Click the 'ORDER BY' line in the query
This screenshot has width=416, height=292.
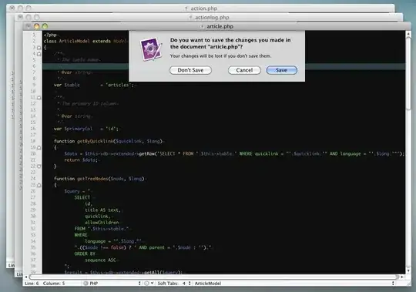[85, 253]
